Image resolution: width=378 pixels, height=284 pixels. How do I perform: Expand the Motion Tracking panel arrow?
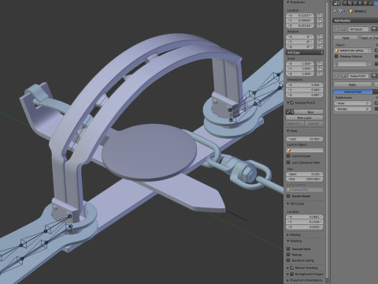click(288, 267)
